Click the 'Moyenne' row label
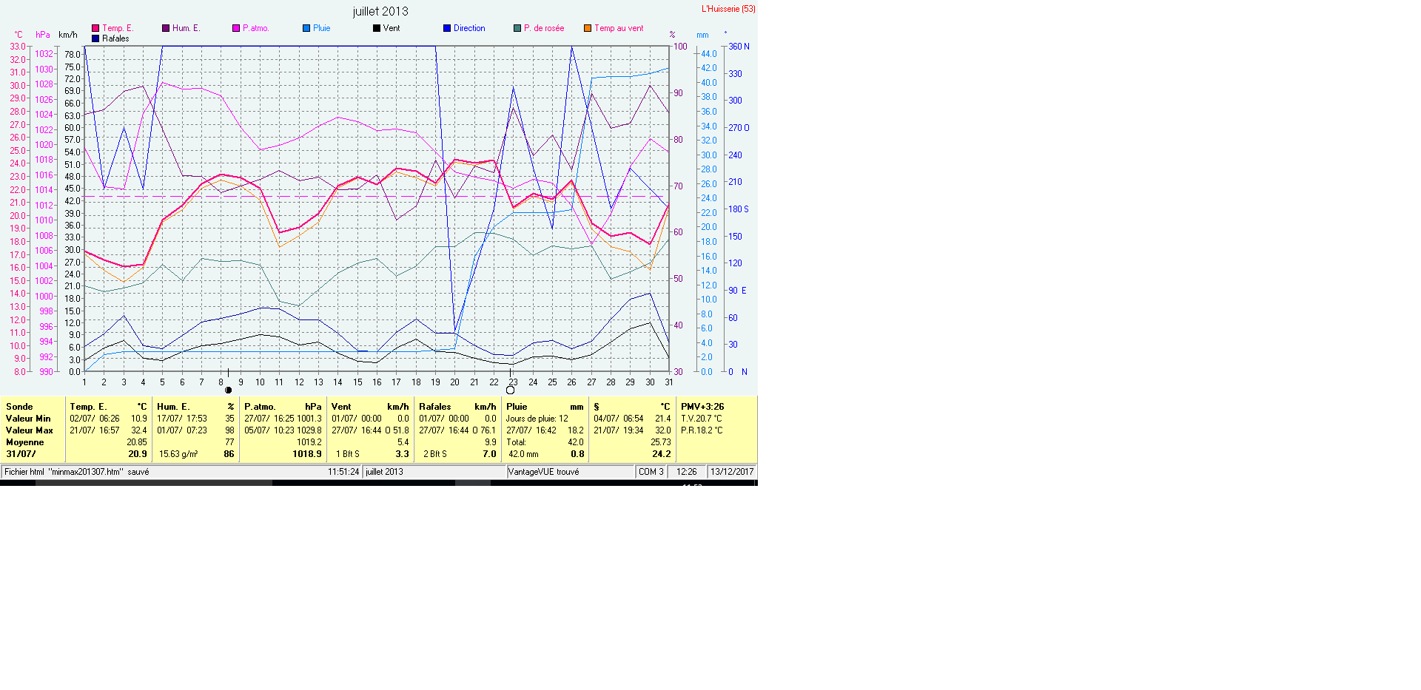The height and width of the screenshot is (690, 1421). (25, 442)
